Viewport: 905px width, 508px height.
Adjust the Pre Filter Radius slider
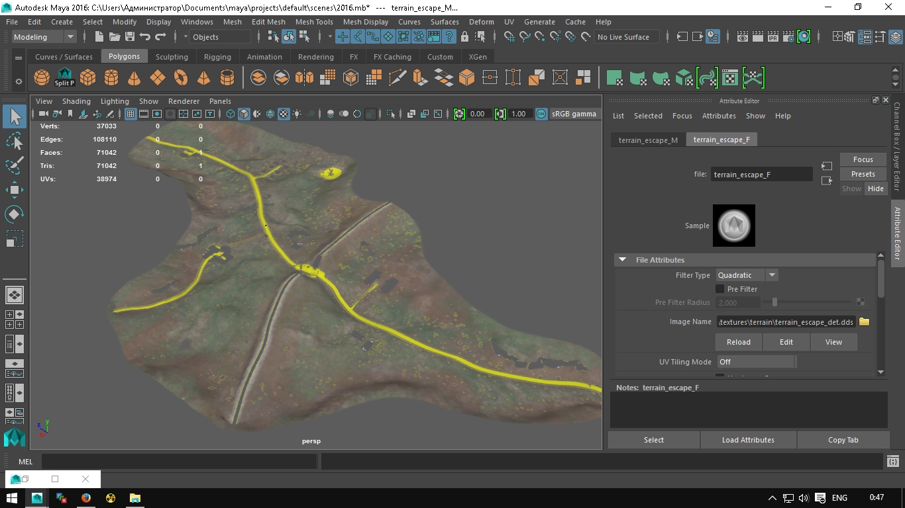tap(774, 302)
